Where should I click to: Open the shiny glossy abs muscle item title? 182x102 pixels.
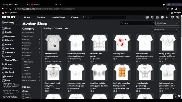point(167,55)
